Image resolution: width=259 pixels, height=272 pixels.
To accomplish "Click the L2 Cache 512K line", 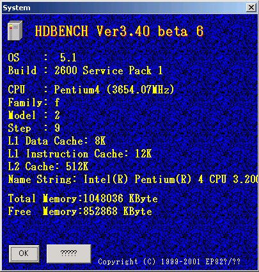I will click(x=48, y=166).
